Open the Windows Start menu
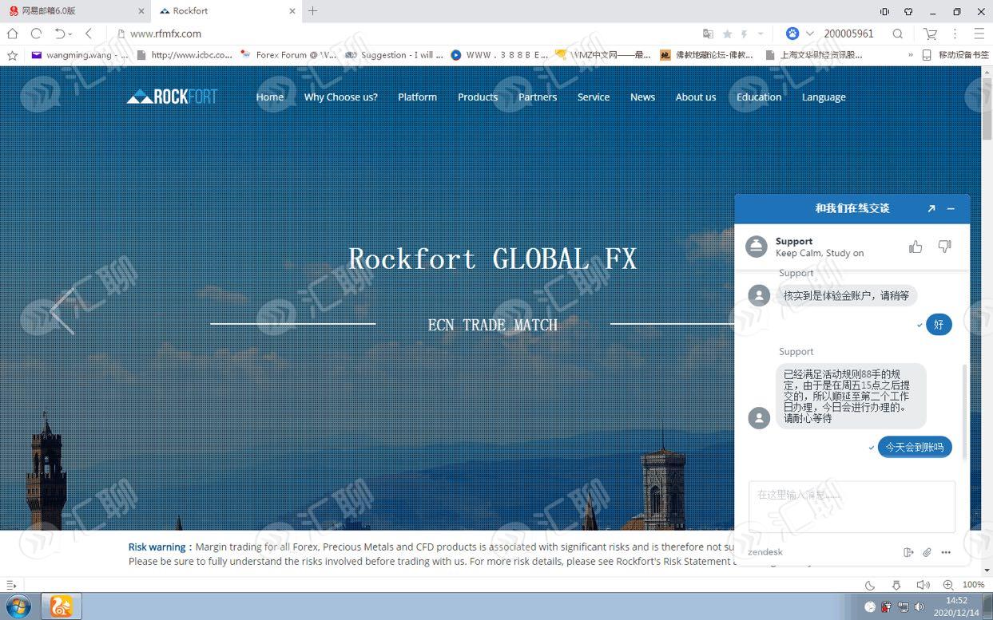Screen dimensions: 993x620 tap(18, 606)
